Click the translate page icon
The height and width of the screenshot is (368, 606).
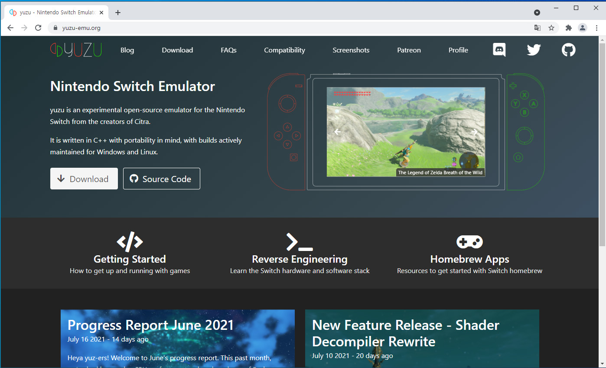[538, 28]
